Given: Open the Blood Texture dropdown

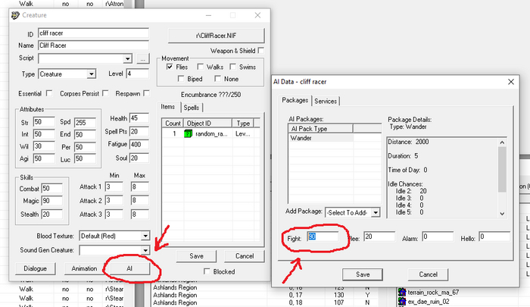Looking at the screenshot, I should point(145,236).
